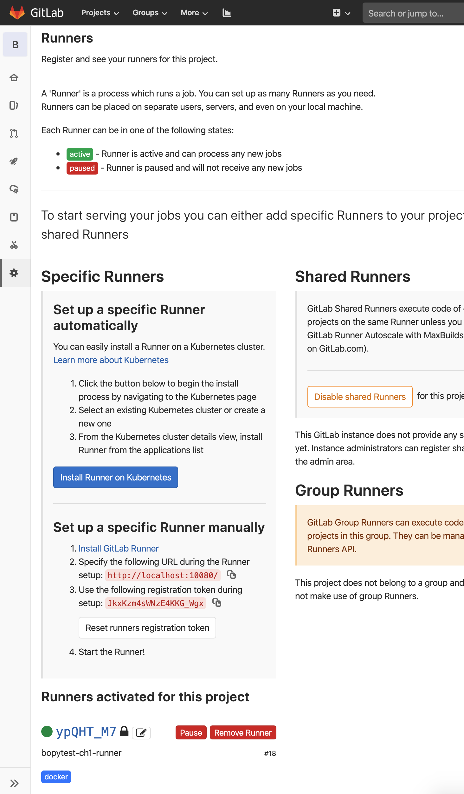Click the docker tag label

(x=56, y=777)
